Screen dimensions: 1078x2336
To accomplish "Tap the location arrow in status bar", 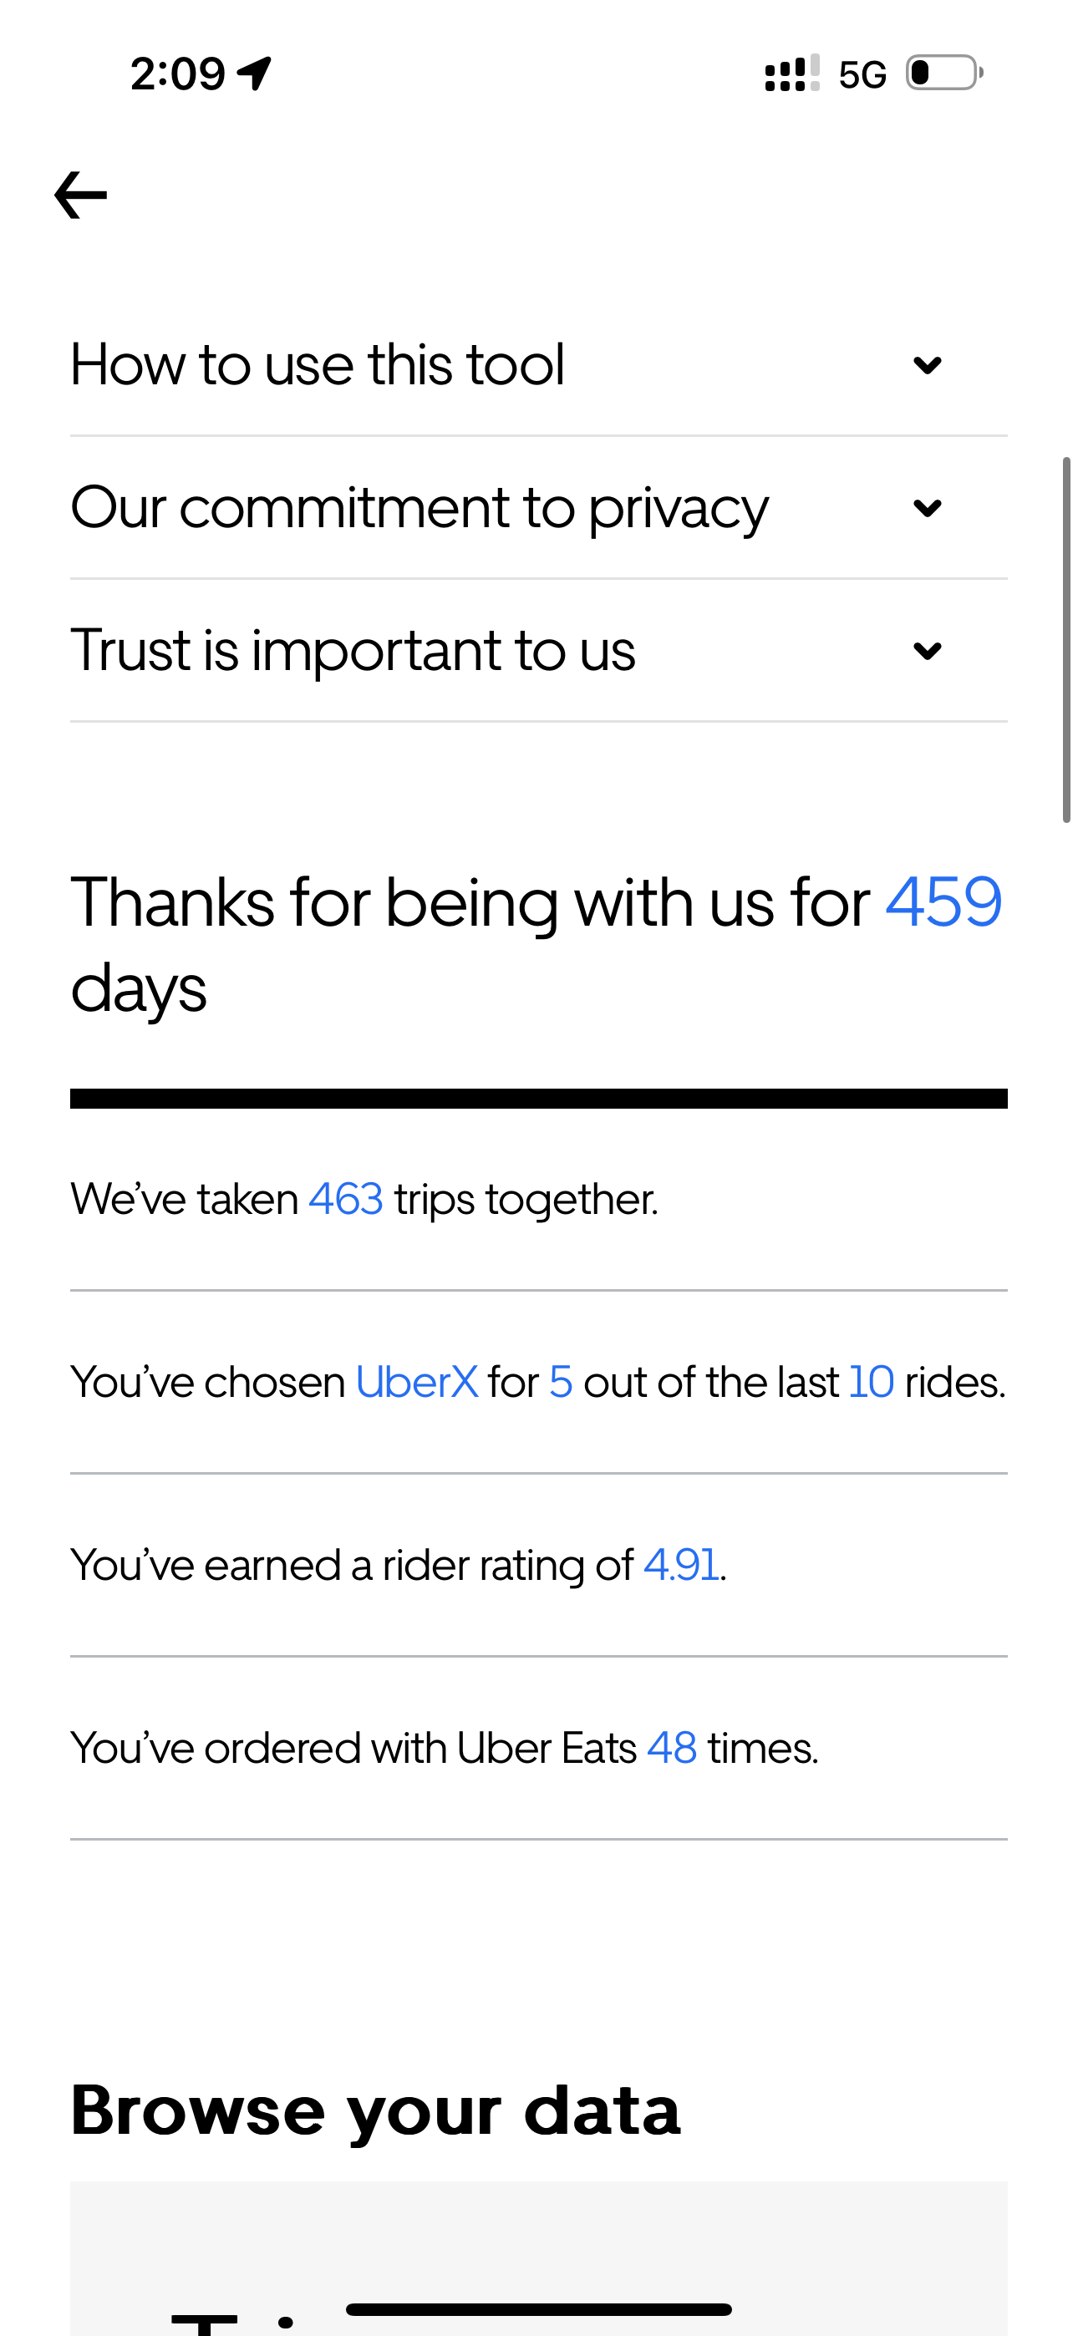I will (x=255, y=74).
